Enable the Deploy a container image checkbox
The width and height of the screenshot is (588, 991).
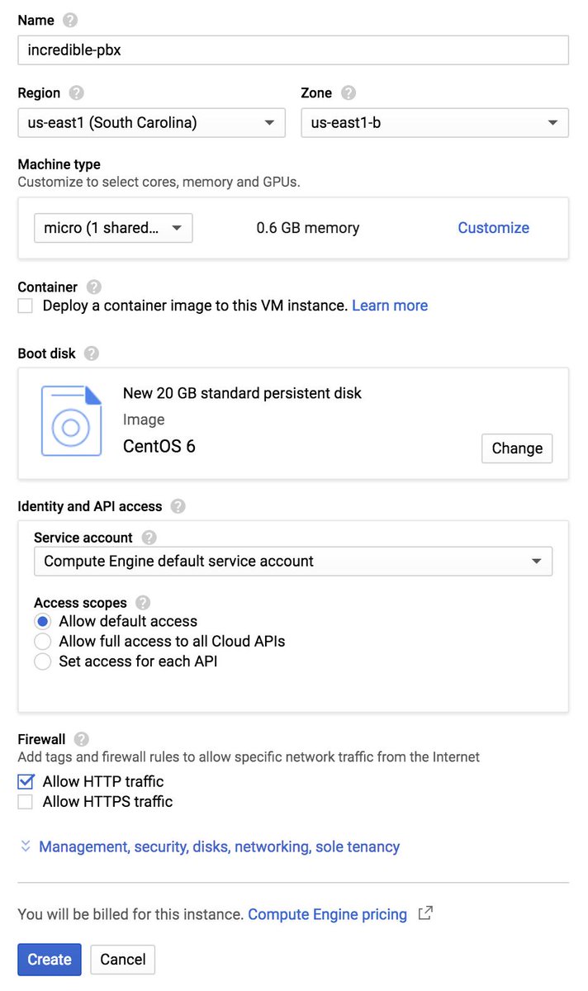pos(26,306)
